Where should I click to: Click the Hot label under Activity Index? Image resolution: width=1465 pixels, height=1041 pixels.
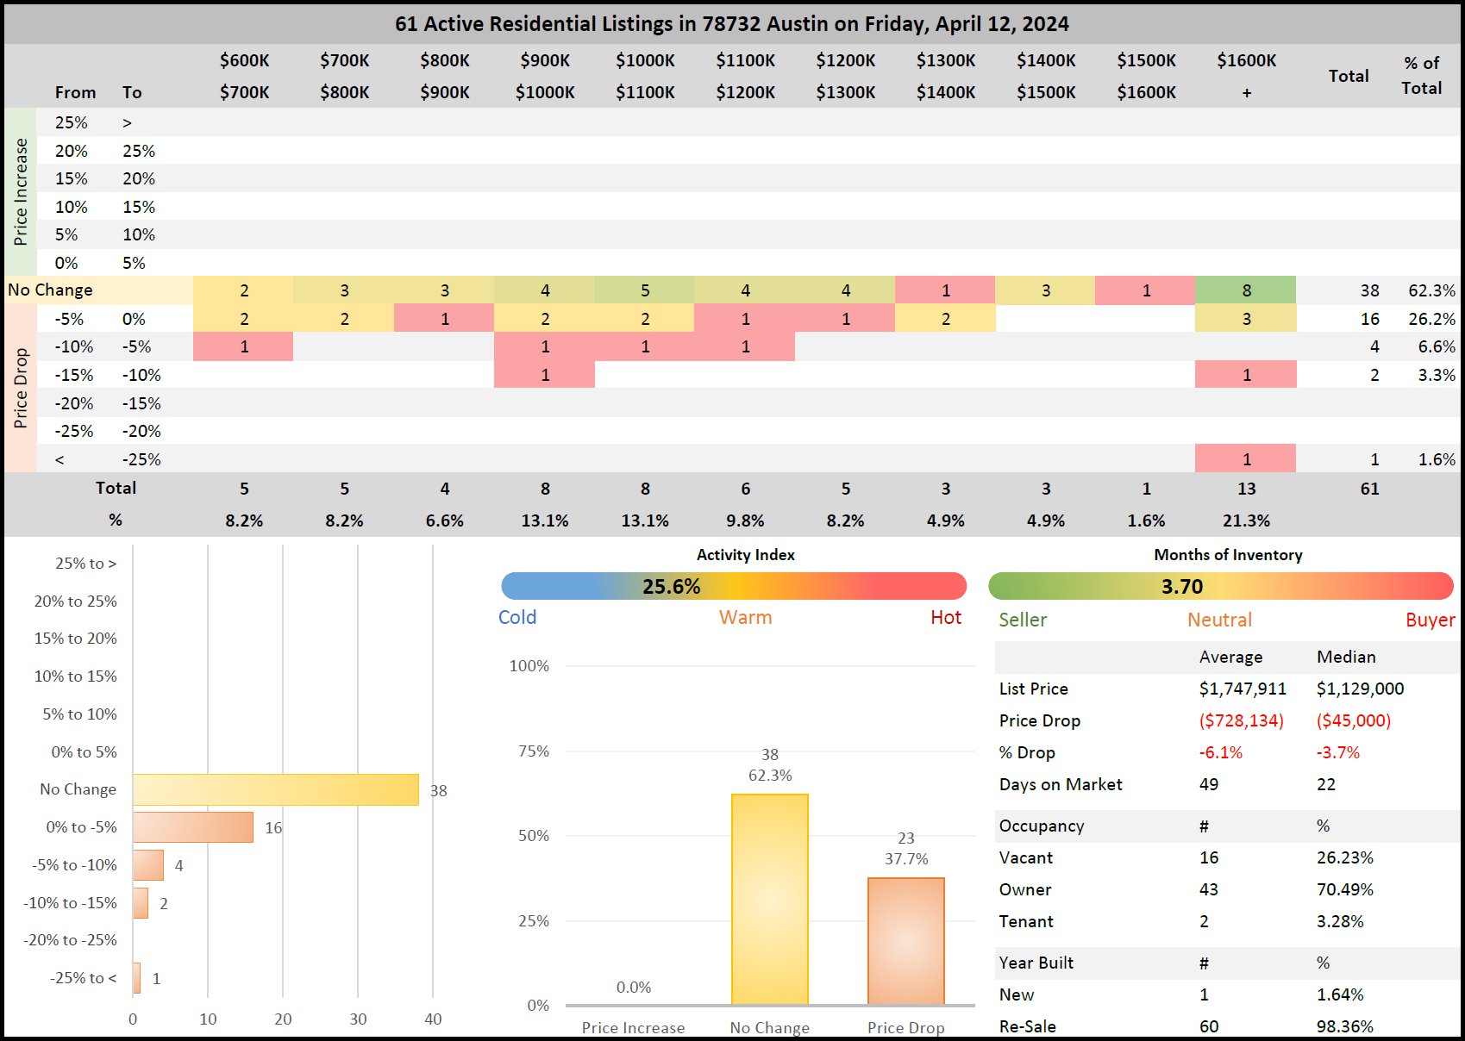point(945,617)
